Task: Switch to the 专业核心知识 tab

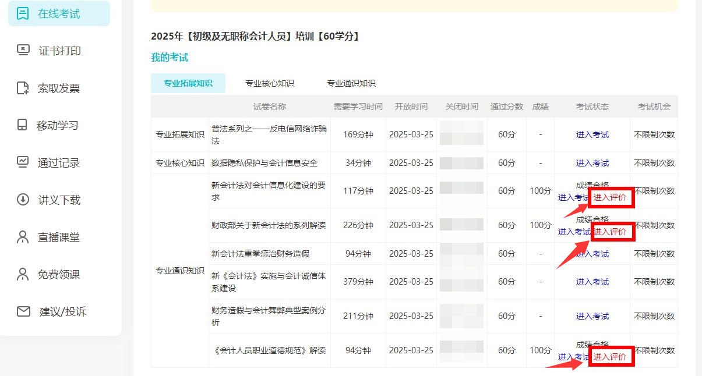Action: click(x=269, y=83)
